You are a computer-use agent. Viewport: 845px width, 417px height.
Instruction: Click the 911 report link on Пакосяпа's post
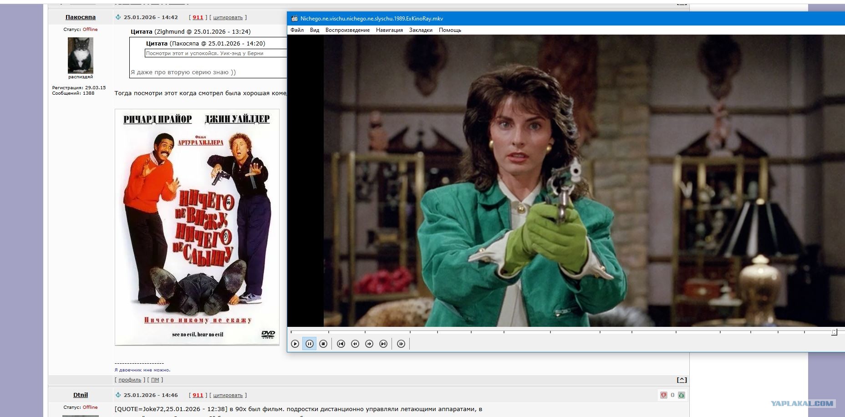[x=198, y=17]
